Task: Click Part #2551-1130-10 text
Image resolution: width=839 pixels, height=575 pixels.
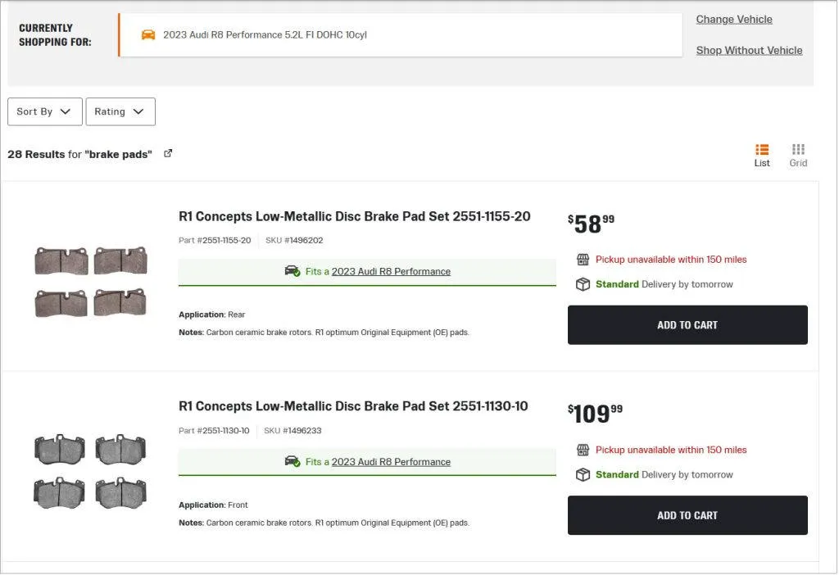Action: click(214, 431)
